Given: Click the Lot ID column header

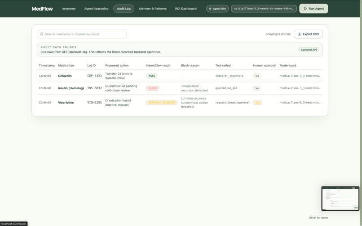Looking at the screenshot, I should point(92,65).
